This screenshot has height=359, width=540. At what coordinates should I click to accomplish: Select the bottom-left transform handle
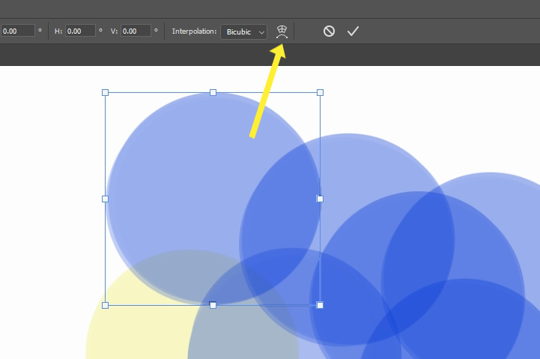(x=106, y=305)
